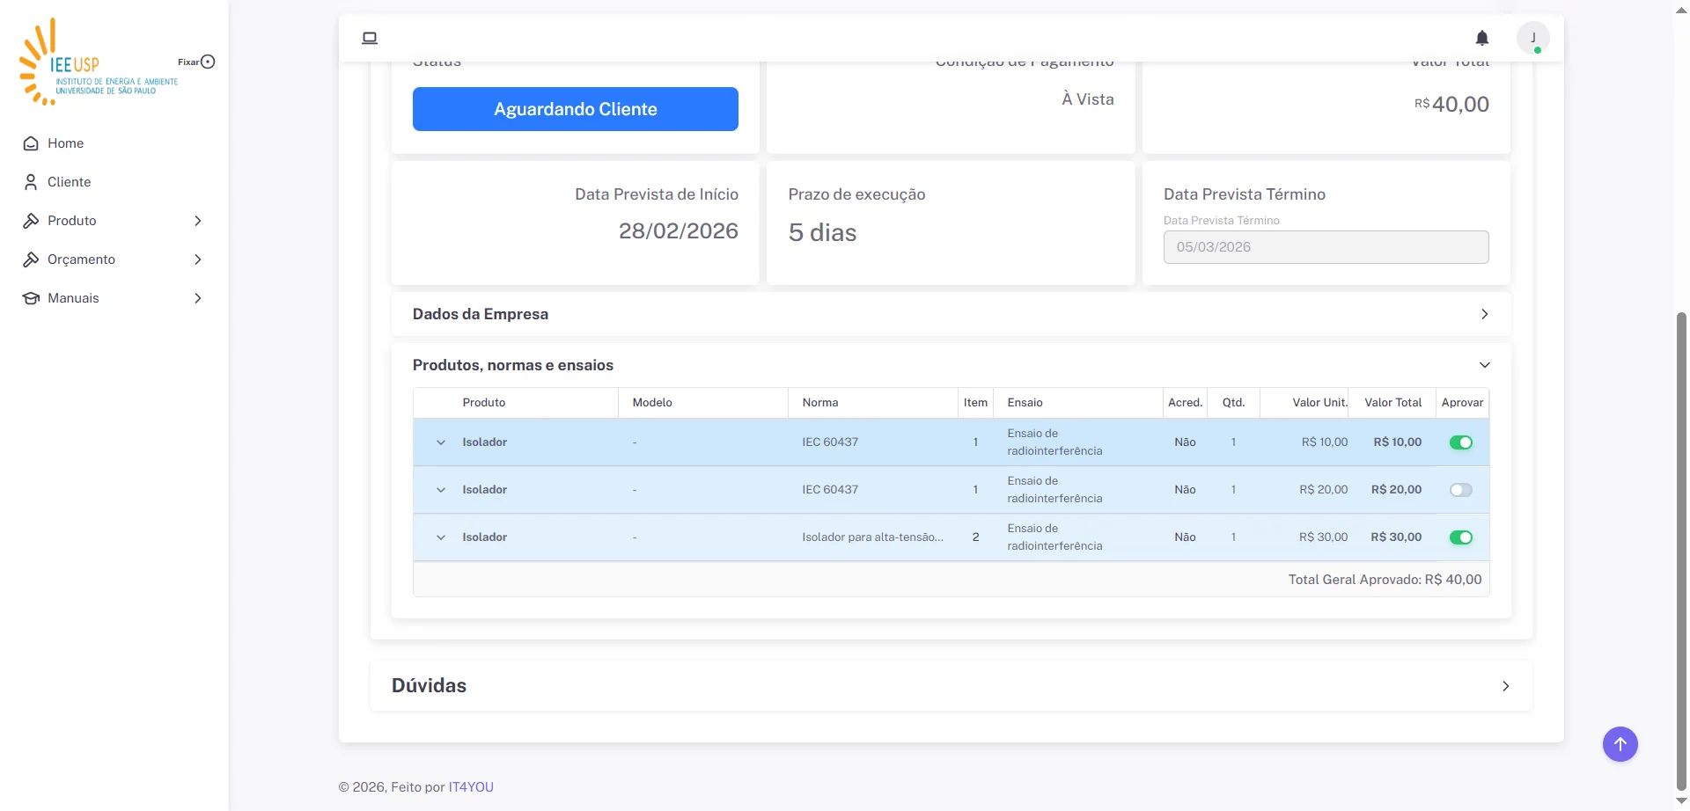Click the page vertical scrollbar thumb
The width and height of the screenshot is (1690, 811).
point(1682,550)
